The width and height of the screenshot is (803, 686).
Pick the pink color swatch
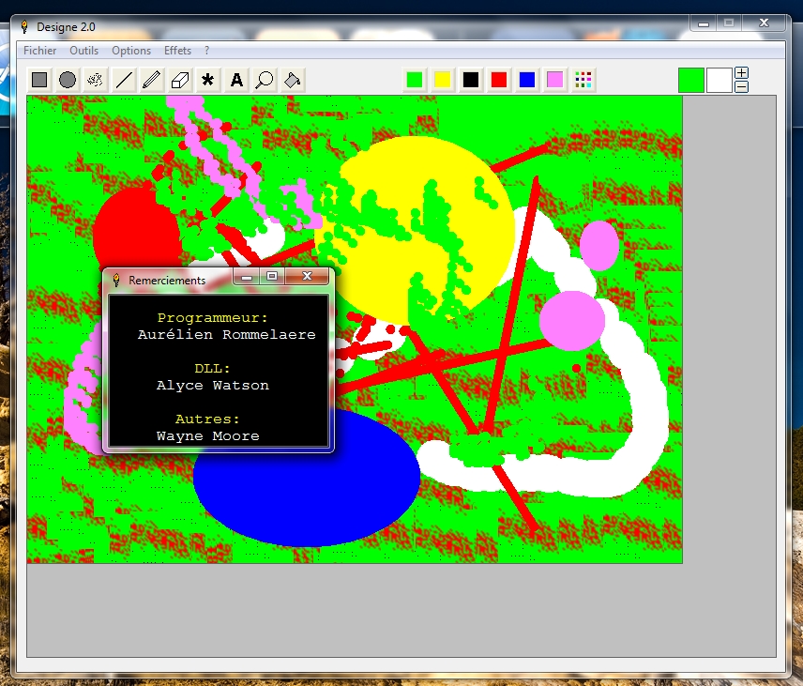[x=555, y=80]
